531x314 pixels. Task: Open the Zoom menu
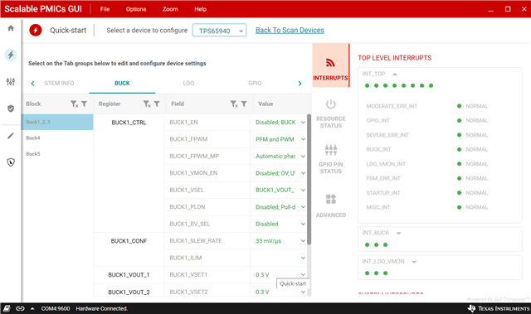click(170, 9)
